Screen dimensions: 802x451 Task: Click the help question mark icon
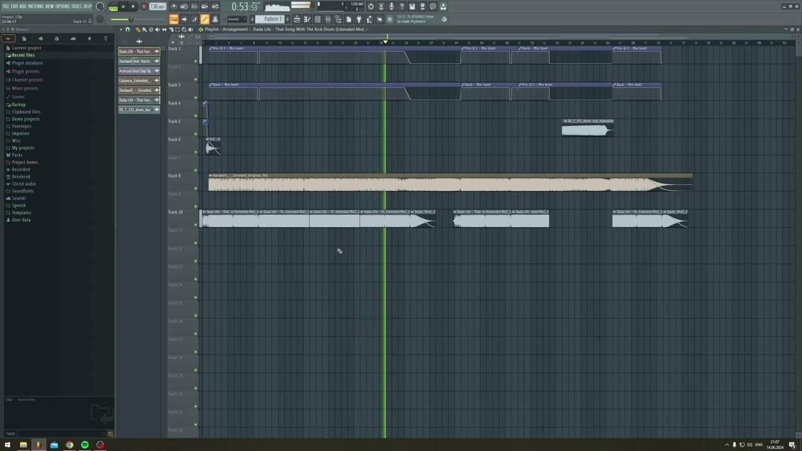[x=402, y=6]
